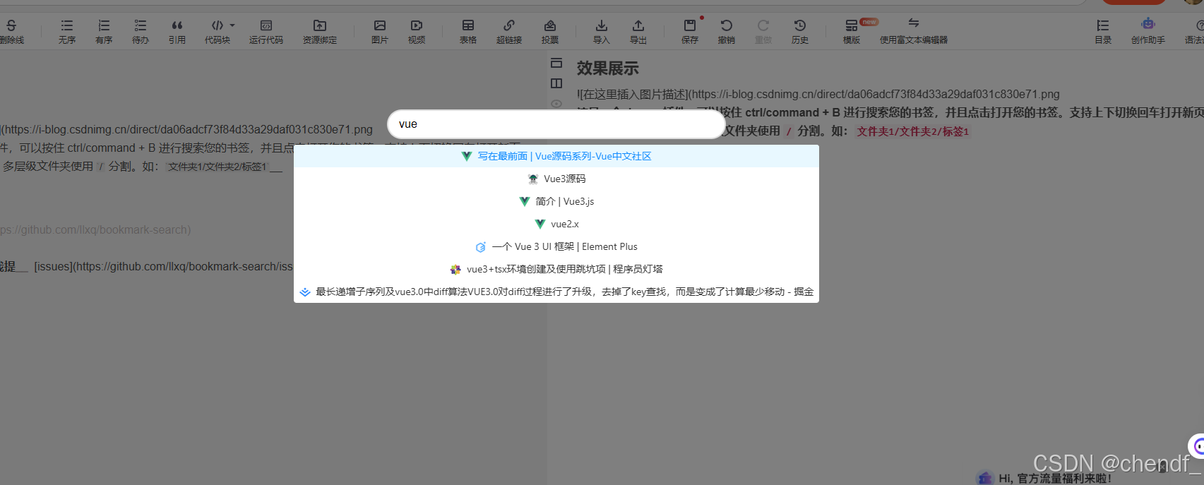The image size is (1204, 485).
Task: Open the '简介 | Vue3.js' bookmark result
Action: coord(556,201)
